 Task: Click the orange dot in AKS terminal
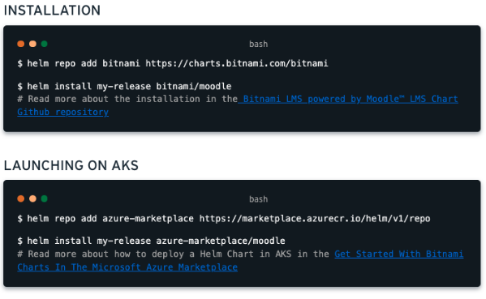click(x=21, y=199)
